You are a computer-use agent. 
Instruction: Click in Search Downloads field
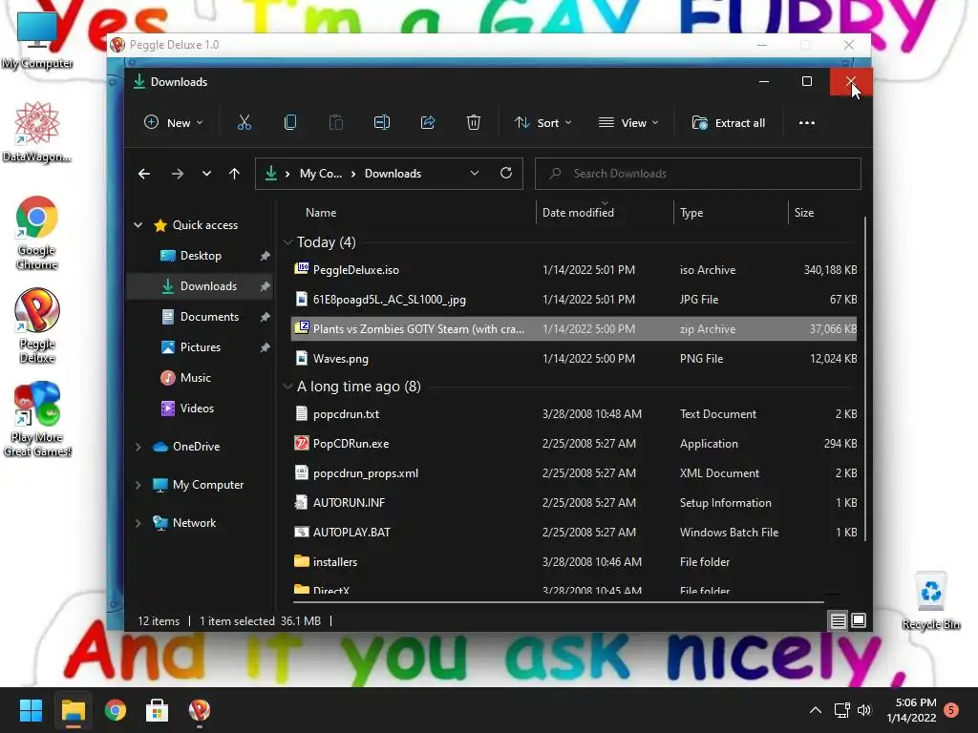pyautogui.click(x=698, y=174)
